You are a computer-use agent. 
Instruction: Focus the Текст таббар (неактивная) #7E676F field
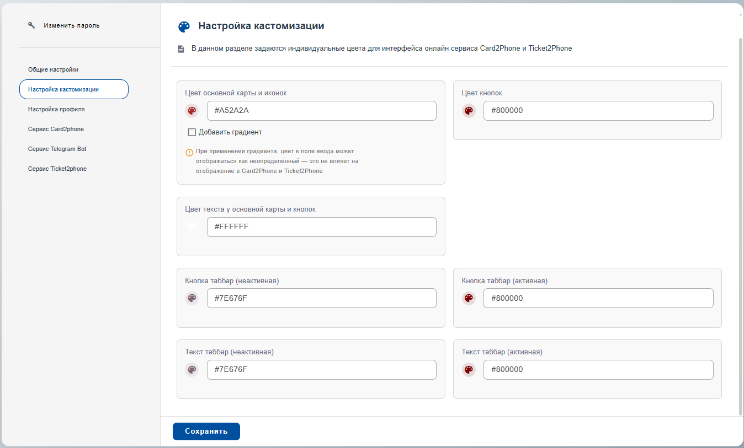pos(322,370)
